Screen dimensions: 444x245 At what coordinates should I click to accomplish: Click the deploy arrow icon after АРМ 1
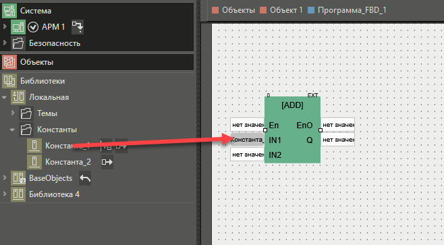[x=78, y=27]
